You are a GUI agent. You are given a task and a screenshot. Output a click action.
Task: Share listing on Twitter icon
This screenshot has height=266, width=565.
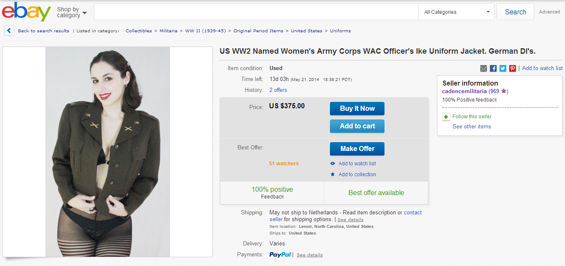(x=503, y=68)
